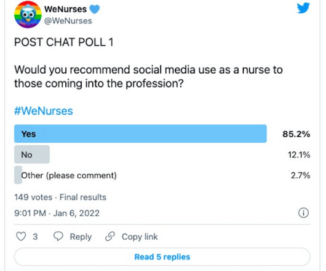Open the @WeNurses handle
Image resolution: width=326 pixels, height=271 pixels.
tap(68, 21)
